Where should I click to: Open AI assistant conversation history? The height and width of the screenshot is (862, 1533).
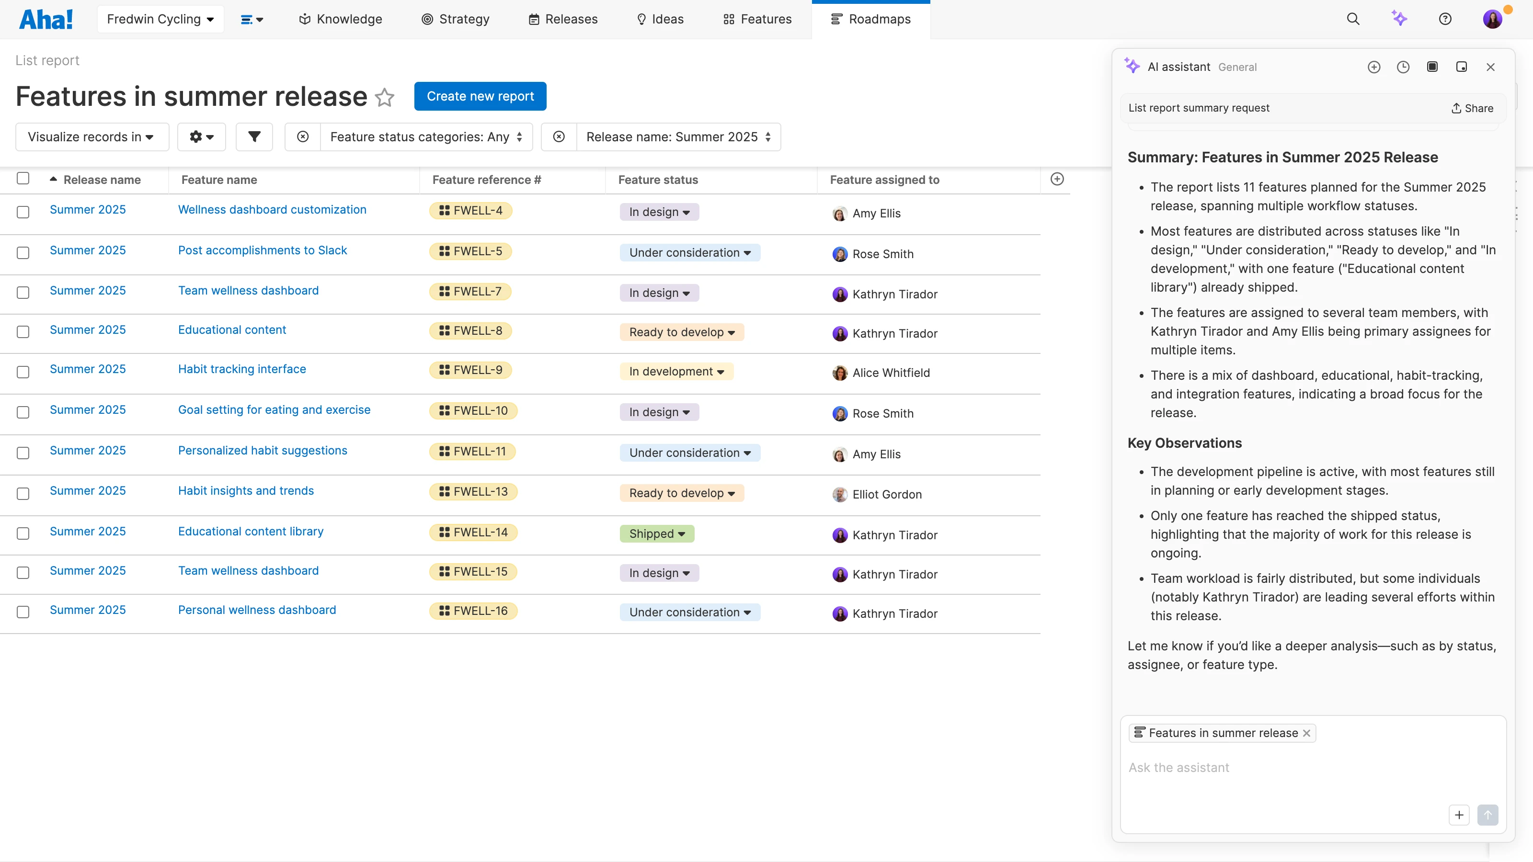1403,67
